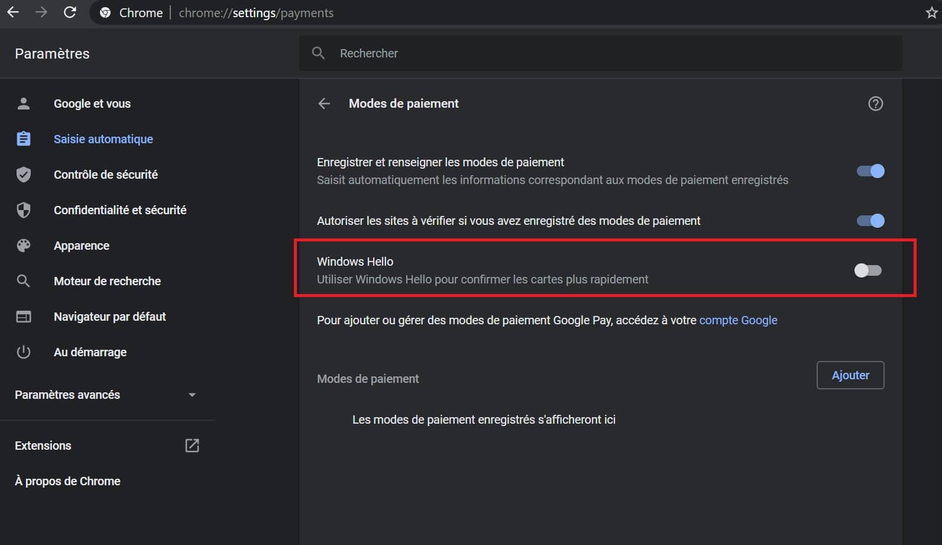The width and height of the screenshot is (942, 545).
Task: Follow the compte Google link
Action: click(x=738, y=320)
